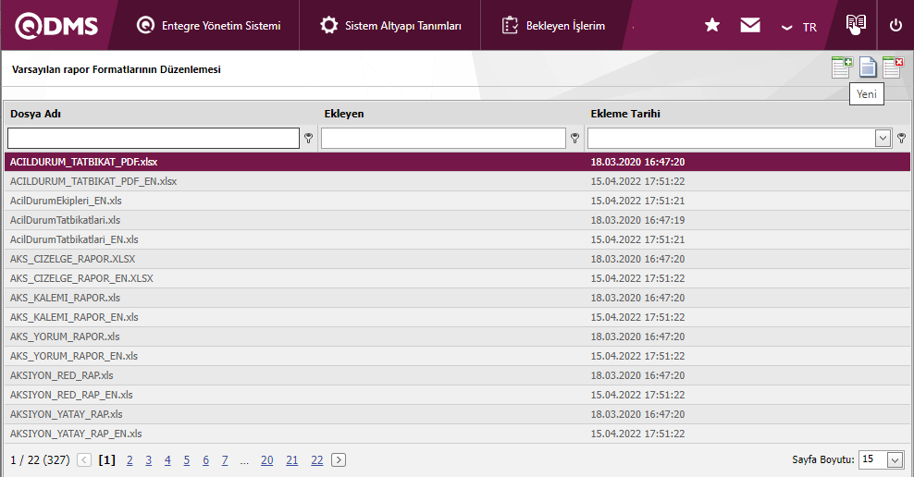
Task: Focus the Ekleme Tarihi filter field
Action: 732,138
